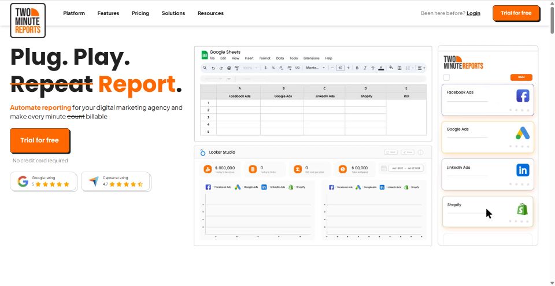This screenshot has width=555, height=286.
Task: Click the Shopify bag logo in the Shopify card
Action: click(523, 209)
